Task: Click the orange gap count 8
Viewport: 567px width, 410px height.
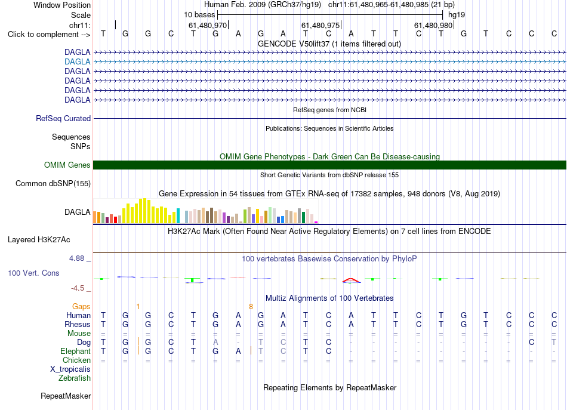Action: (x=251, y=307)
